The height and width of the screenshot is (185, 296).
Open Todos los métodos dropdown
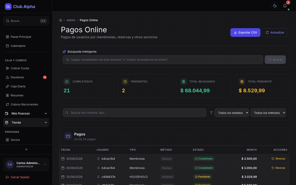point(268,113)
